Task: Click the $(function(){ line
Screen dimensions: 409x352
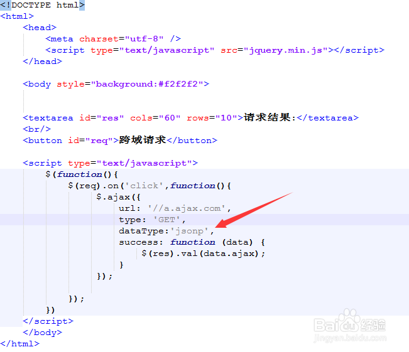Action: (82, 174)
